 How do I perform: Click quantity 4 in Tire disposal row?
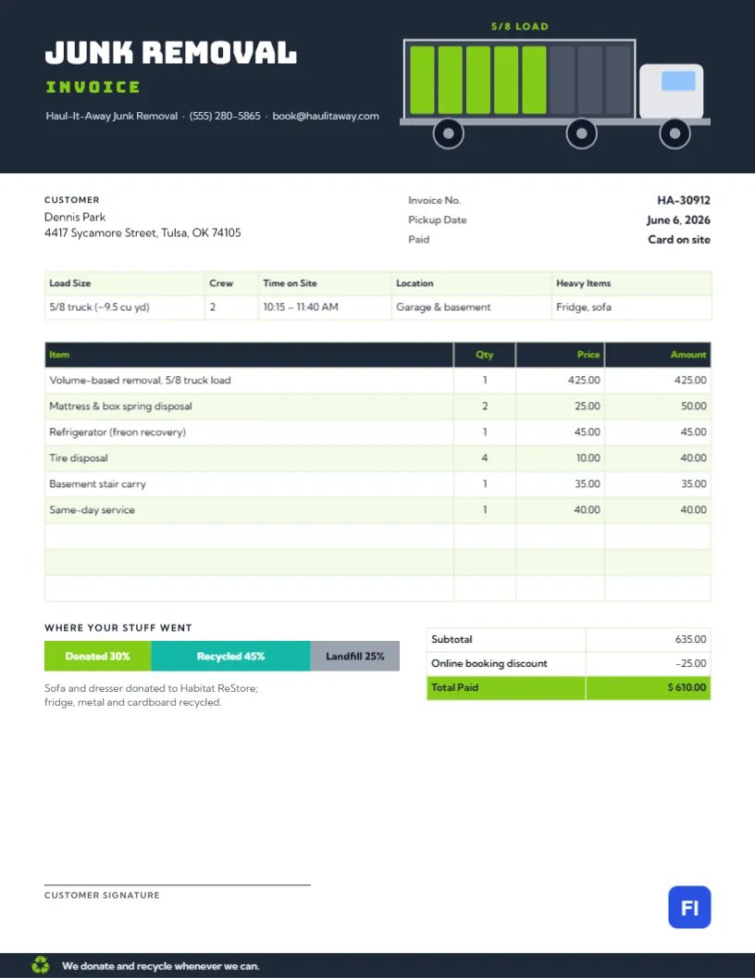(485, 458)
